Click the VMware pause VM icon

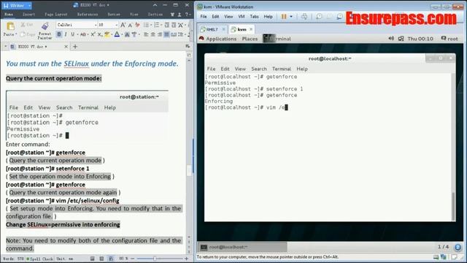tap(284, 17)
